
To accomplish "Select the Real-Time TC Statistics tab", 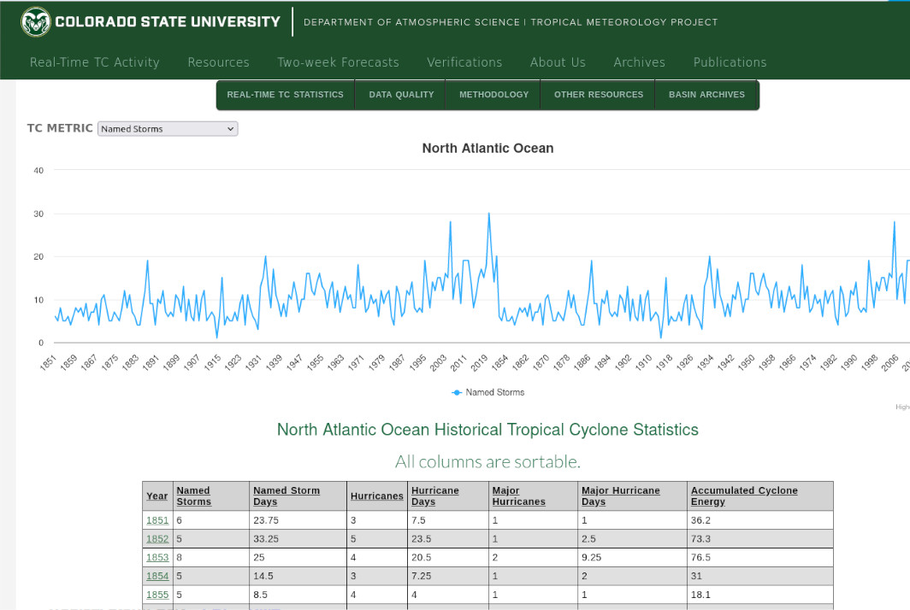I will (x=285, y=95).
